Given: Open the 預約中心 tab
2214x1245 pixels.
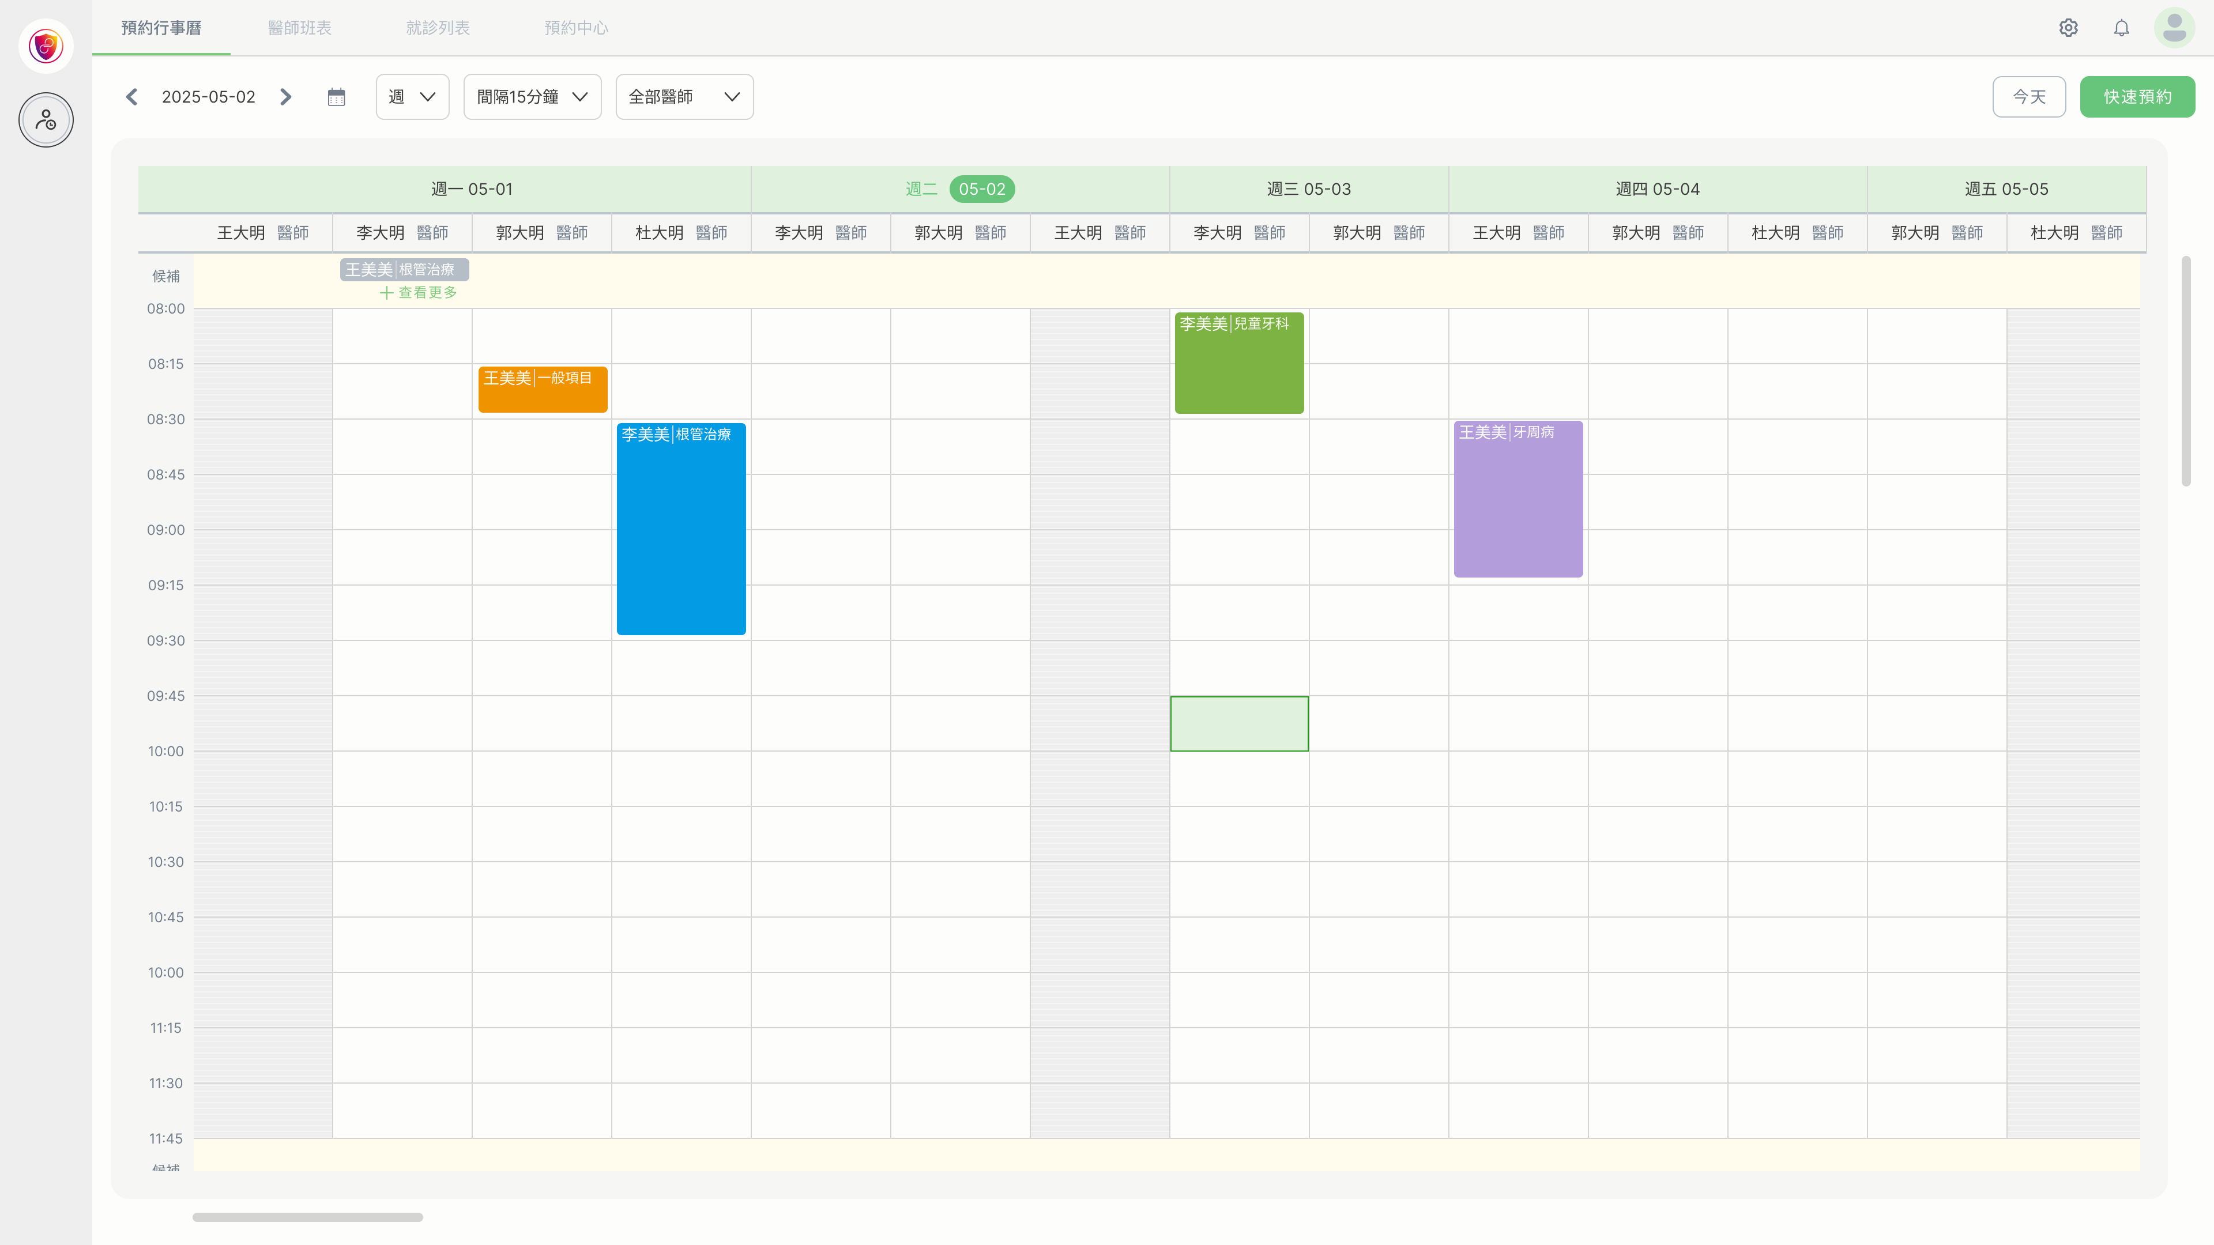Looking at the screenshot, I should [576, 28].
